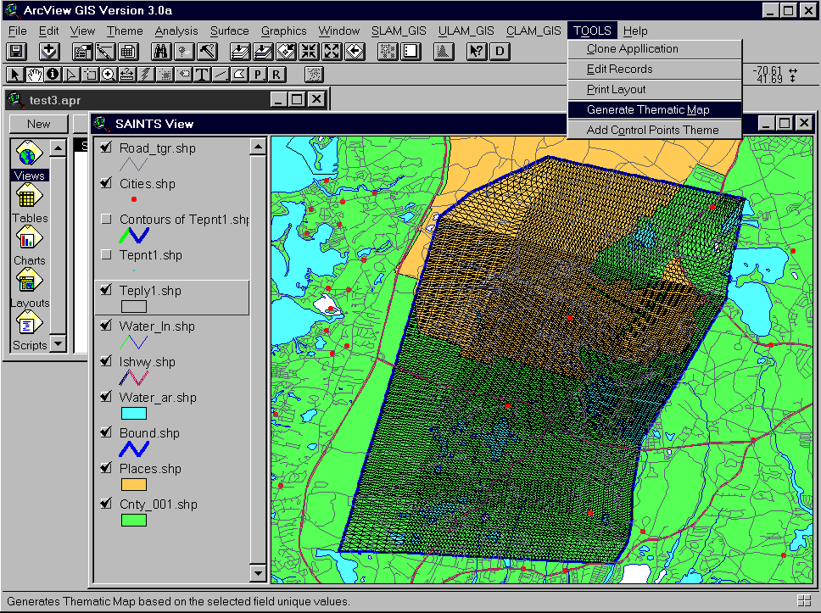This screenshot has width=821, height=613.
Task: Click the R tool button
Action: [x=276, y=75]
